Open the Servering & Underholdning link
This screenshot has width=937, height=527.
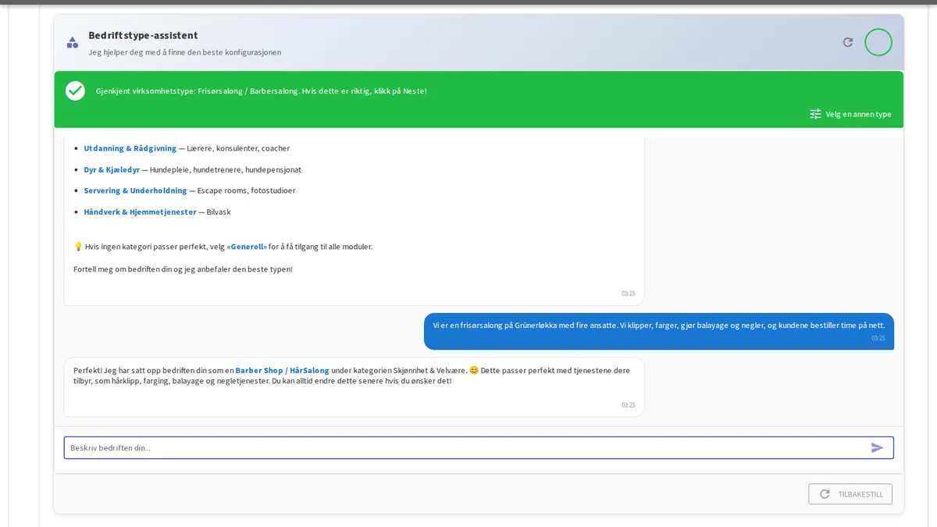point(135,191)
